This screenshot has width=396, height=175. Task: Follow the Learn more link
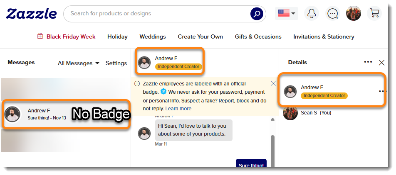(x=178, y=109)
